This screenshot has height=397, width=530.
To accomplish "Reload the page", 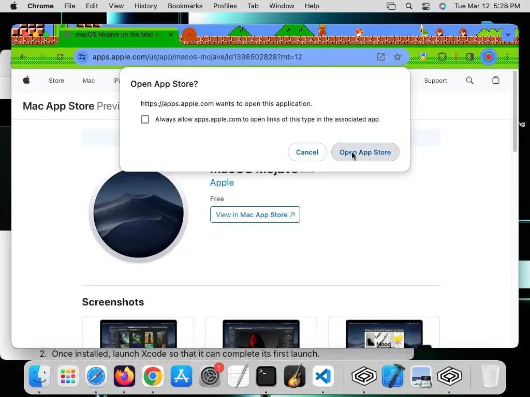I will (x=60, y=57).
